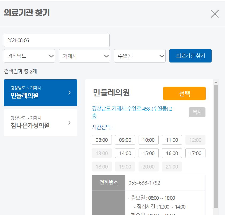This screenshot has height=215, width=225.
Task: Choose the 08:00 time slot
Action: 102,140
